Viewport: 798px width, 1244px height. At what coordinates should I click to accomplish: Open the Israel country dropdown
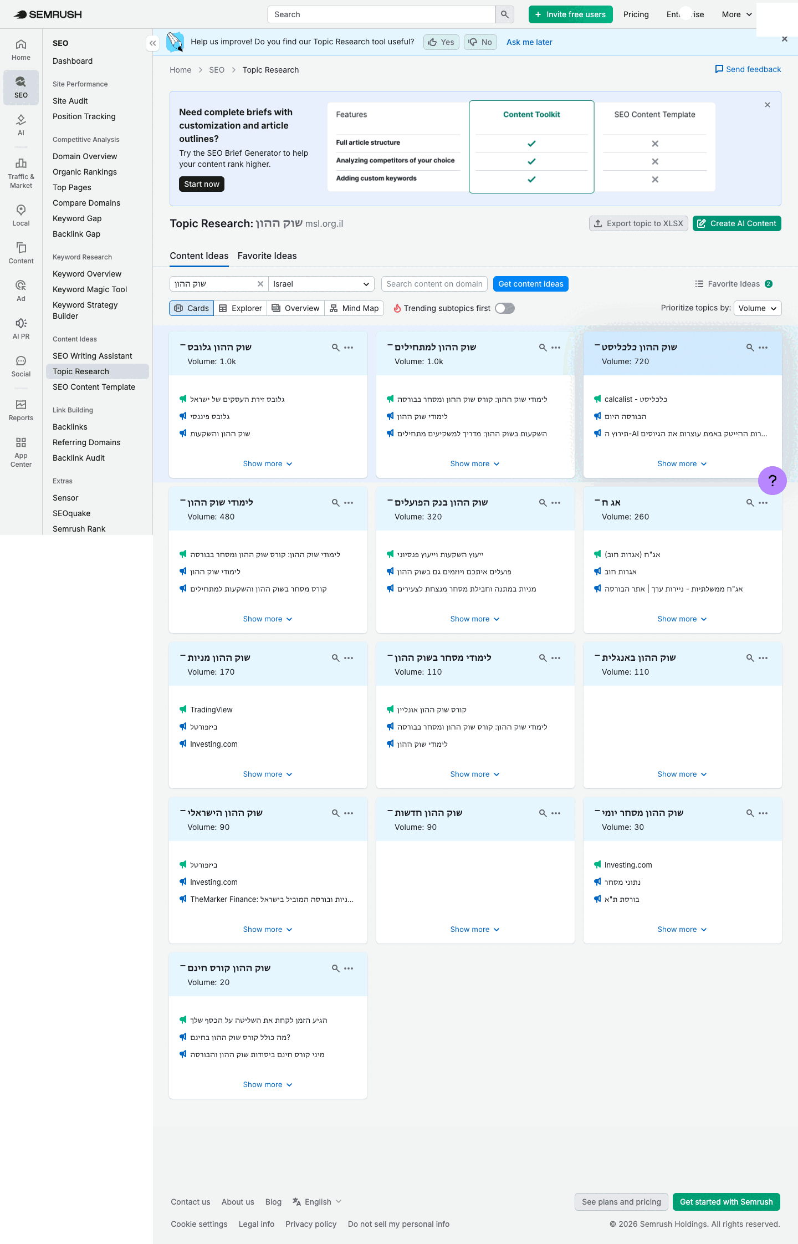pyautogui.click(x=321, y=284)
